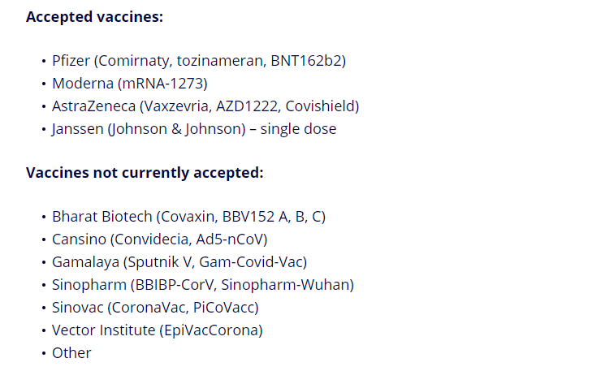Click 'Gam-Covid-Vac' text
This screenshot has height=371, width=592.
[251, 262]
